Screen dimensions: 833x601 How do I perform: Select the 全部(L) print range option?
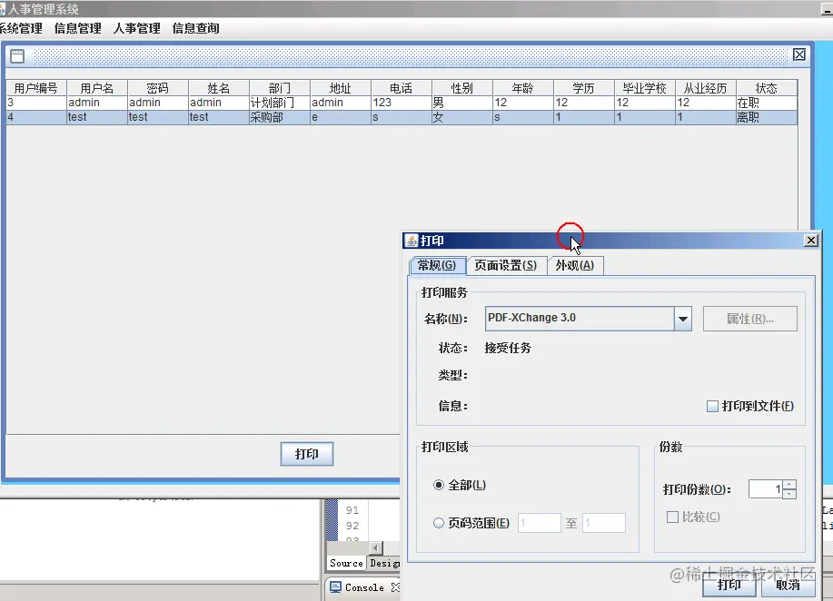[x=438, y=486]
